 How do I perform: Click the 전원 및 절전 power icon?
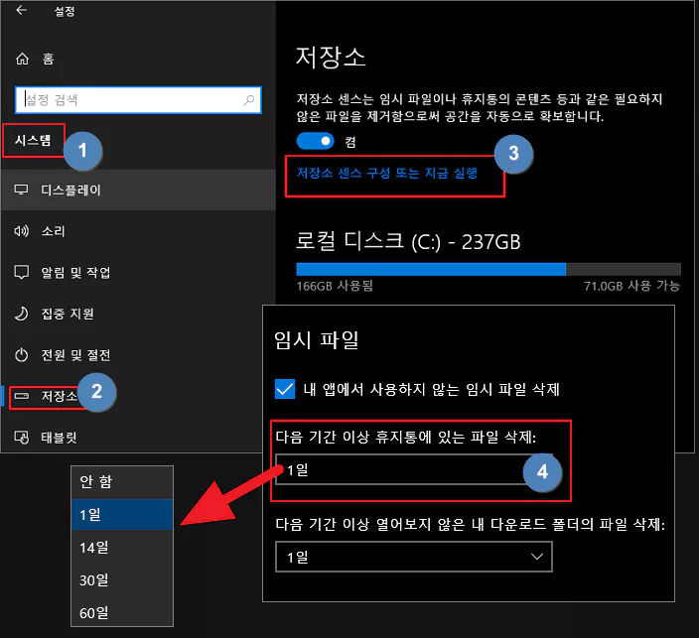click(22, 355)
